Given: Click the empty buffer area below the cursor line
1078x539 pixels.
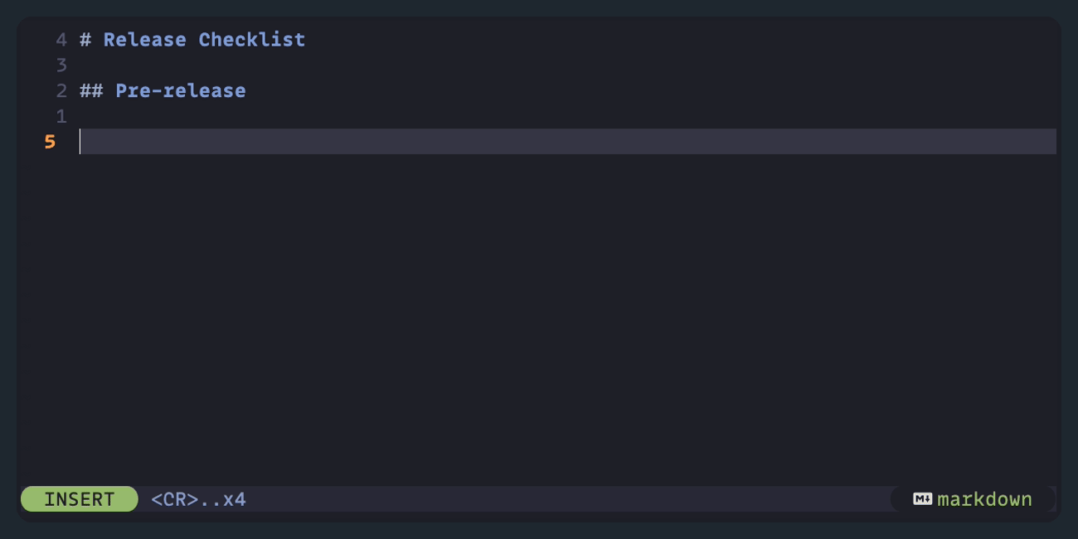Looking at the screenshot, I should 539,315.
